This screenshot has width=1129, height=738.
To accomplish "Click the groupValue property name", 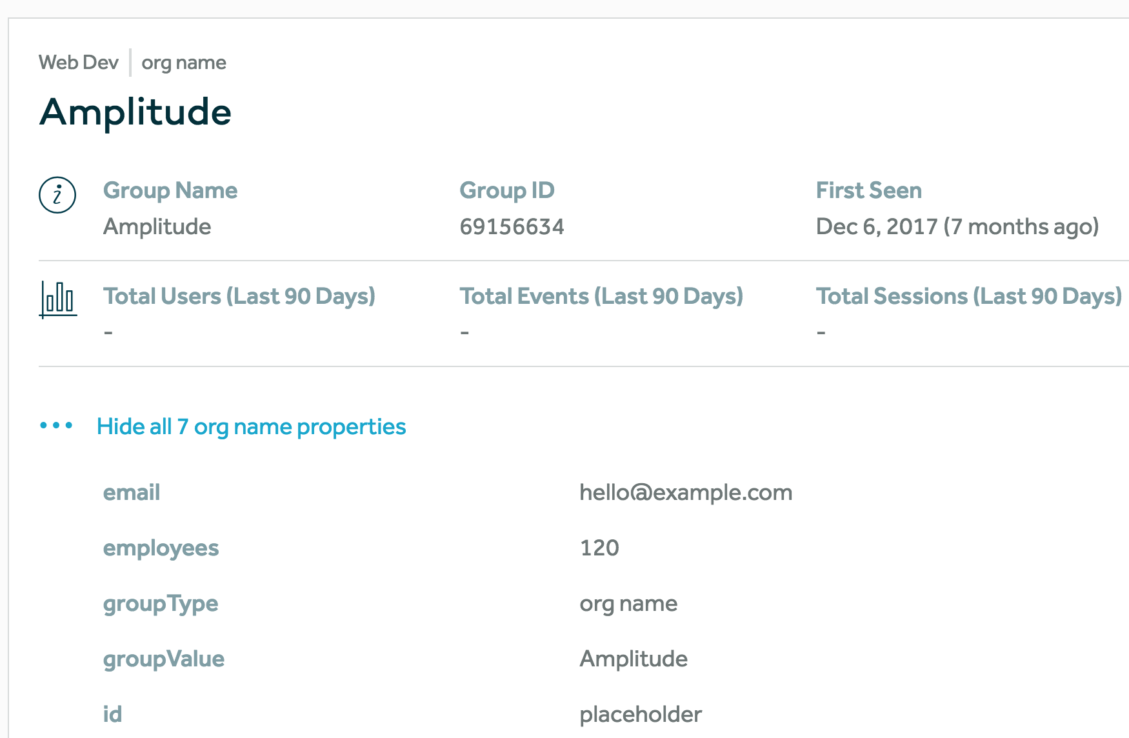I will [x=164, y=660].
